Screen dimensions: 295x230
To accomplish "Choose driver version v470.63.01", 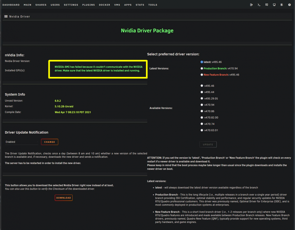I will [202, 130].
